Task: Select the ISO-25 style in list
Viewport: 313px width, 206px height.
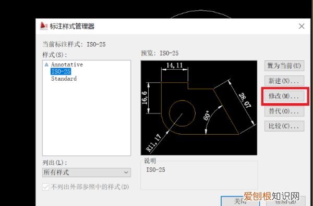Action: 61,71
